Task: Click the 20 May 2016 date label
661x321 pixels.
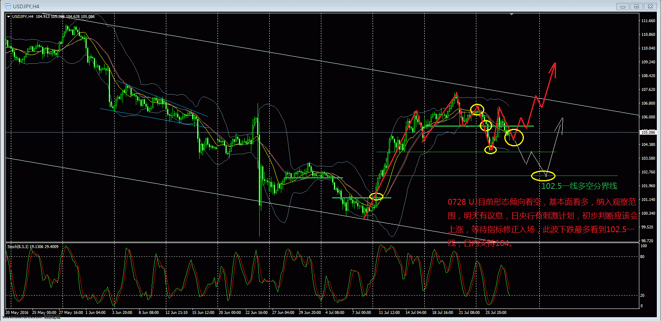Action: [17, 312]
